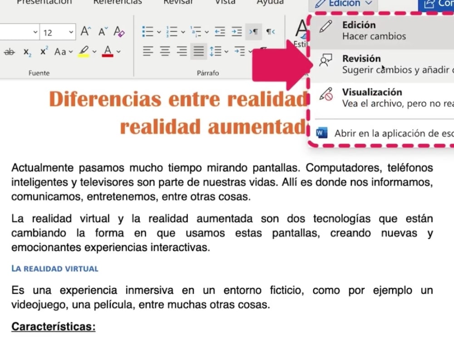Decrease paragraph indent
Viewport: 454px width, 340px height.
(220, 32)
